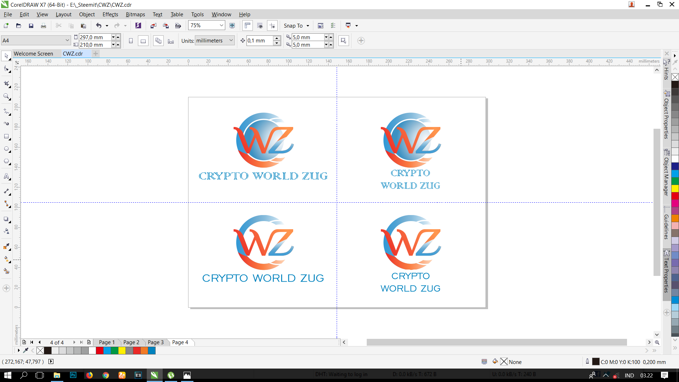Toggle the rulers visibility

[x=247, y=25]
